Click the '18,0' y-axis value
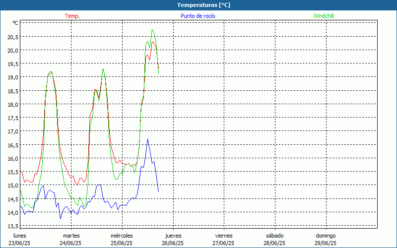 click(x=13, y=105)
